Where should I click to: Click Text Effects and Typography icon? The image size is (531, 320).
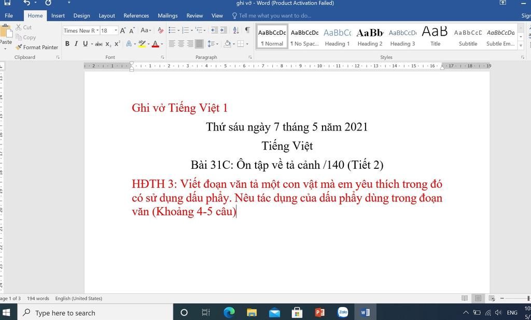click(x=129, y=43)
